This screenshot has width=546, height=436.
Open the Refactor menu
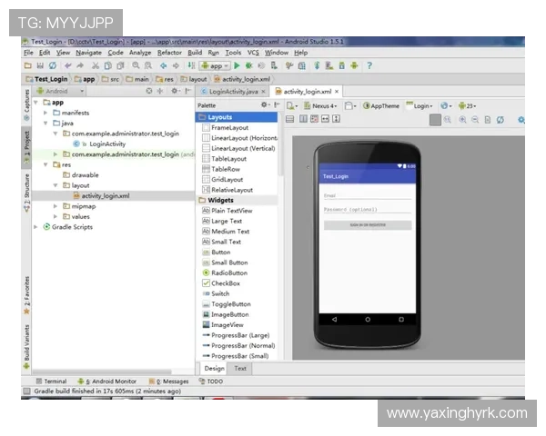169,53
